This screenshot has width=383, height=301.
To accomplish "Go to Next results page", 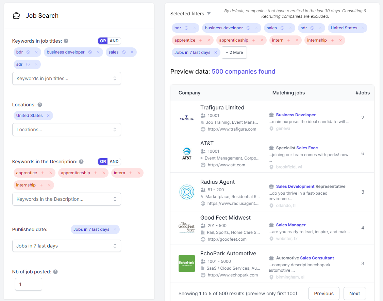I will [354, 294].
